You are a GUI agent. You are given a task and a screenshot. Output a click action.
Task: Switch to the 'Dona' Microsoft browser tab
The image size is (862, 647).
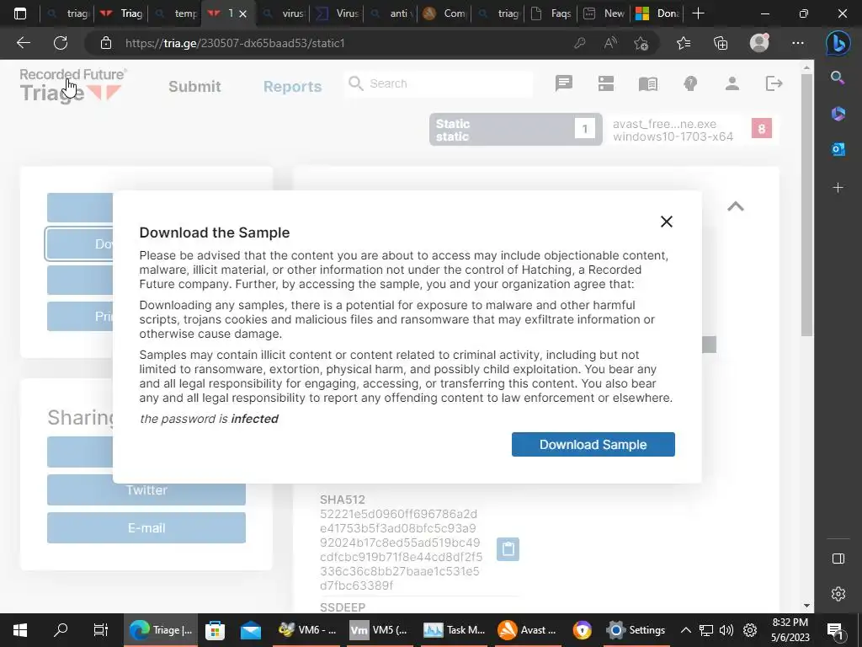click(657, 13)
